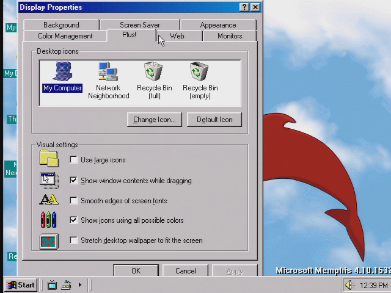This screenshot has width=391, height=293.
Task: Click the AA font smoothing icon
Action: point(49,200)
